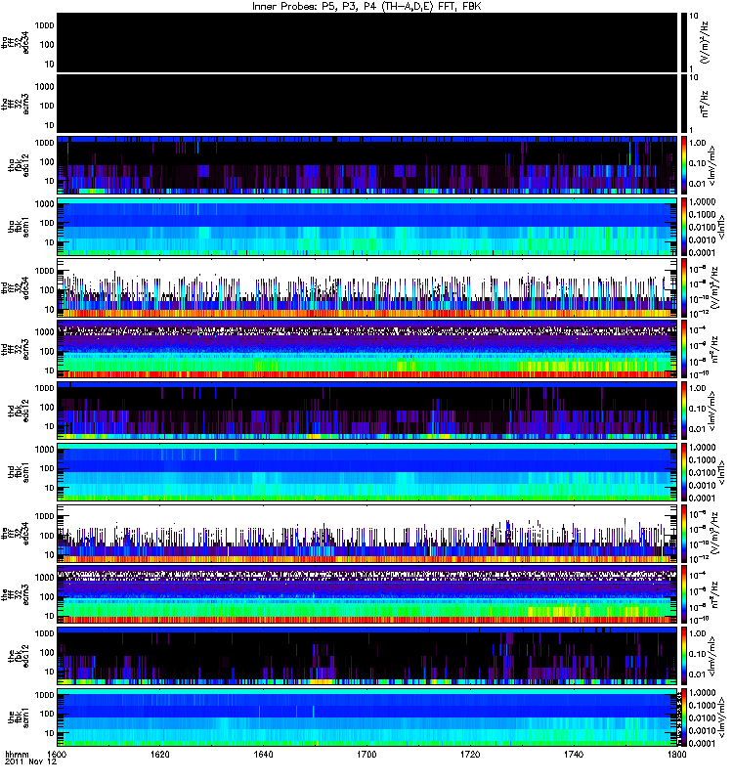Viewport: 733px width, 782px height.
Task: Click the 2011 Nov 12 date label
Action: click(31, 762)
